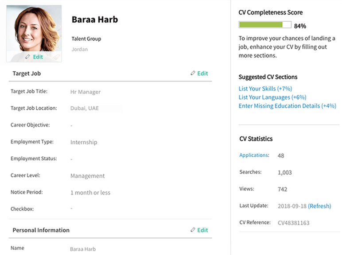Click pencil icon beside Personal Information Edit
The height and width of the screenshot is (255, 342).
tap(193, 230)
